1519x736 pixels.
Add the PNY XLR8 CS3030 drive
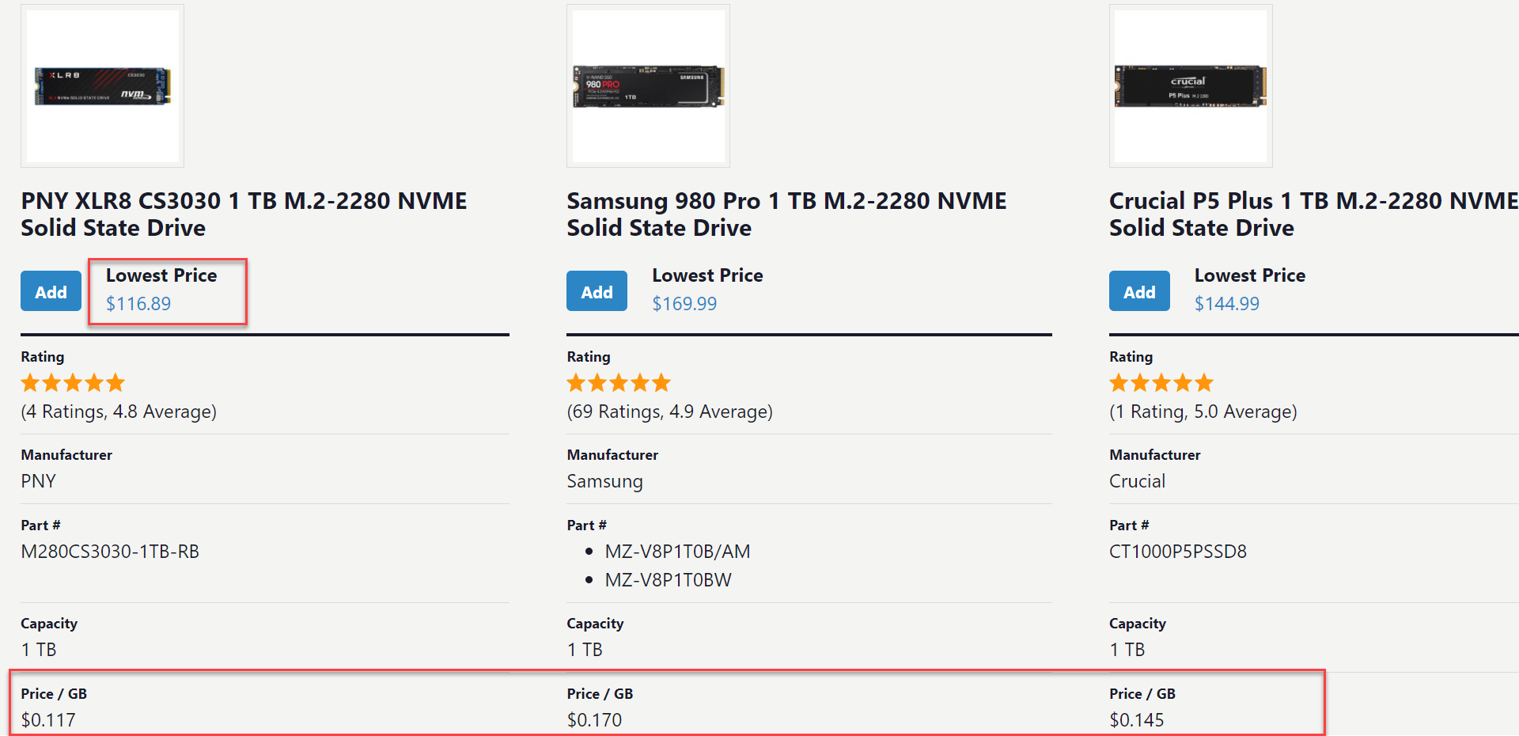51,291
